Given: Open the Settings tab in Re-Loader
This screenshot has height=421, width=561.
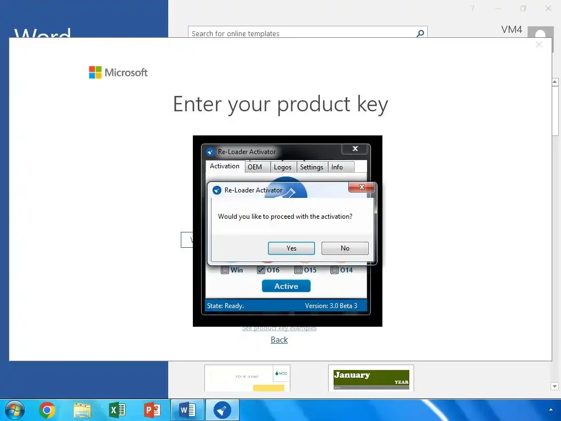Looking at the screenshot, I should (x=312, y=167).
